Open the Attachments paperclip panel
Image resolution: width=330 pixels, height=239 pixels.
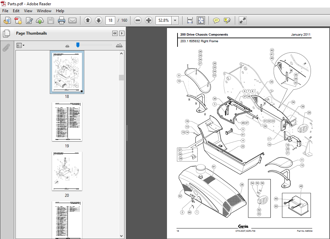6,47
